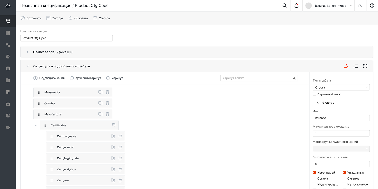Toggle the Первичный ключ checkbox
The height and width of the screenshot is (189, 378).
pos(314,94)
